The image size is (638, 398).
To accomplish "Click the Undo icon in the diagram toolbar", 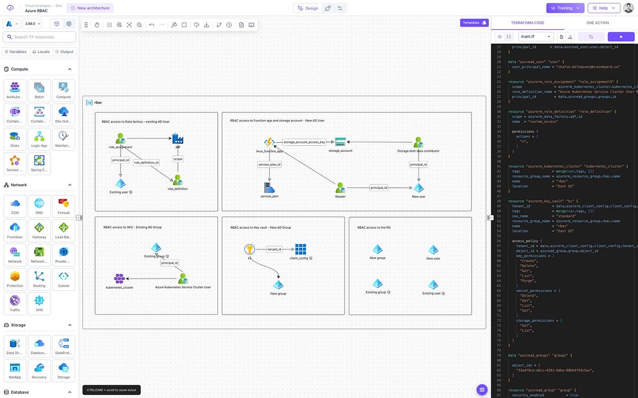I will point(151,24).
